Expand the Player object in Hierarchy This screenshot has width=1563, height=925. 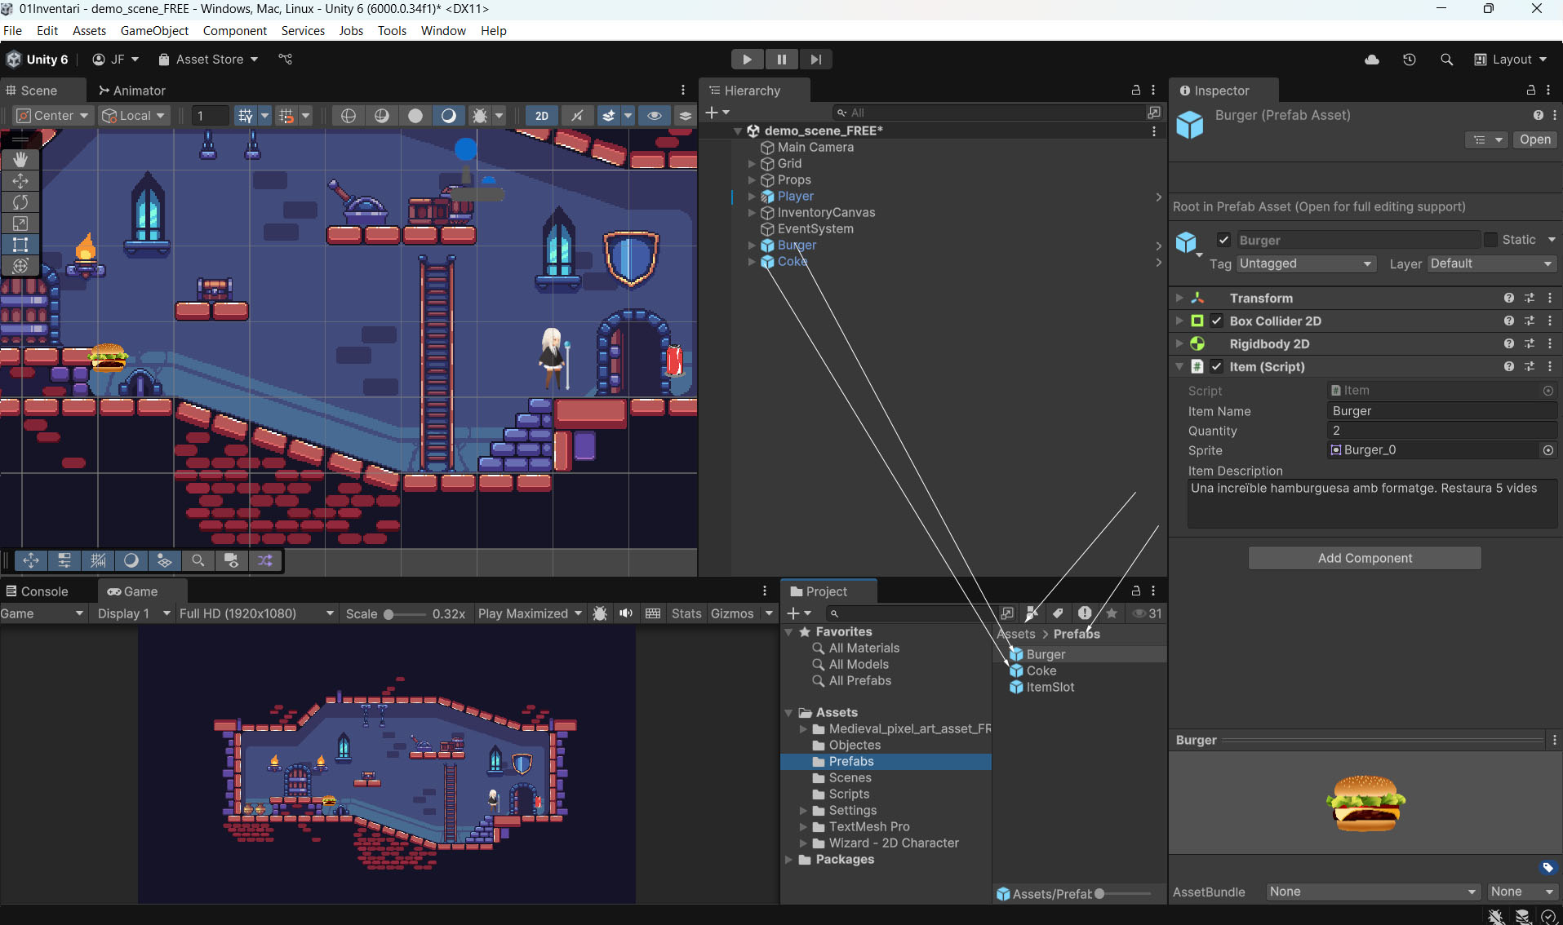[752, 197]
